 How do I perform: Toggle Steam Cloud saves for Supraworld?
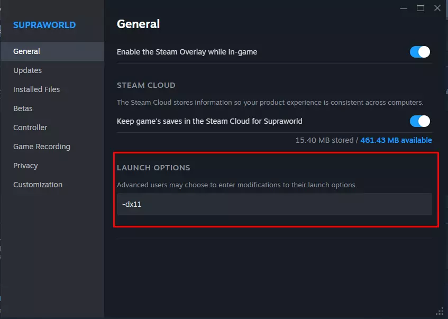point(420,121)
